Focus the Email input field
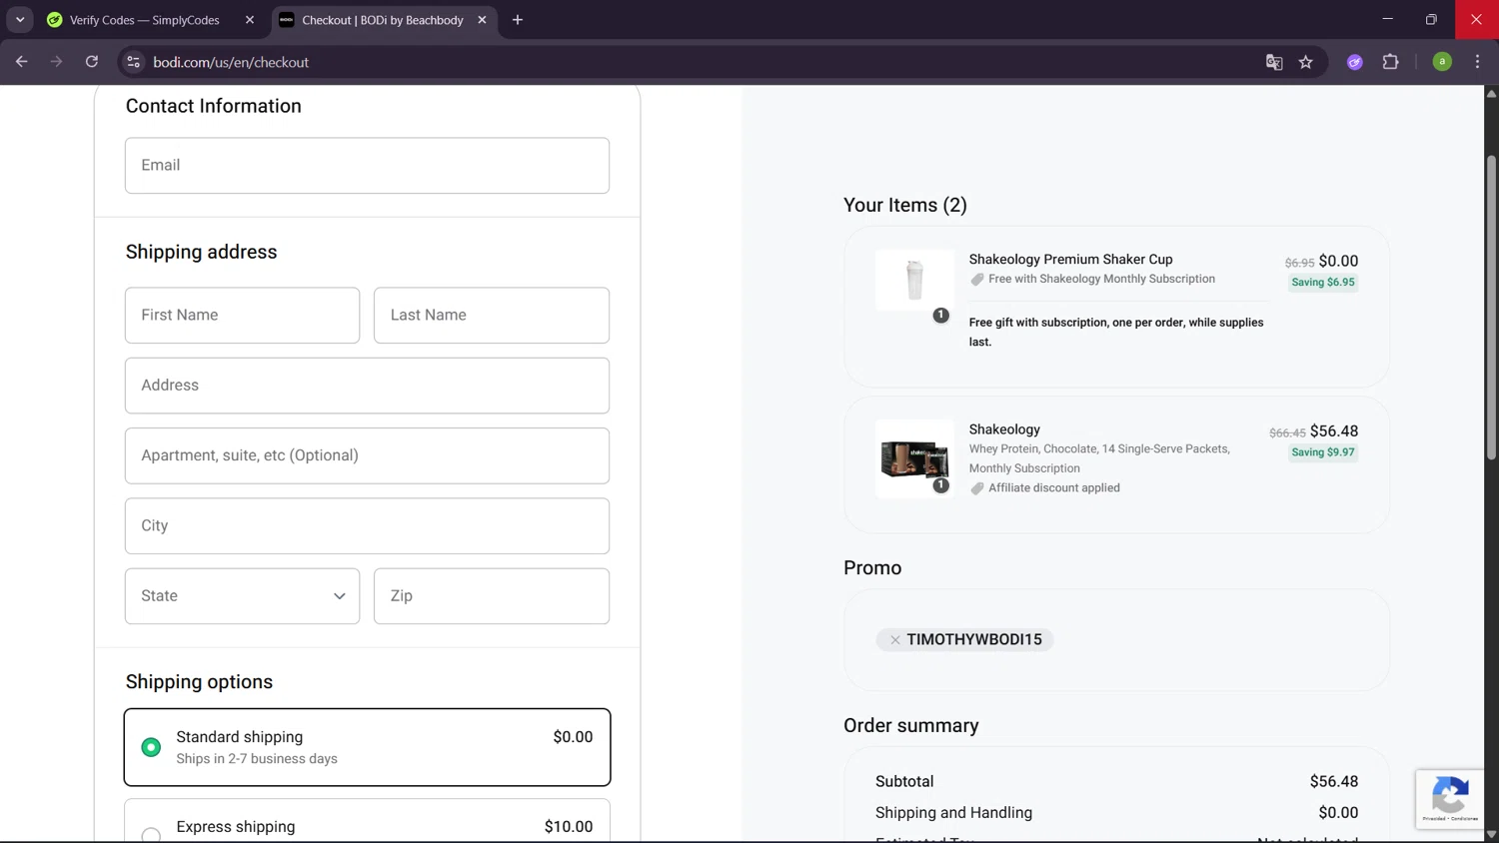Viewport: 1499px width, 843px height. pos(367,166)
